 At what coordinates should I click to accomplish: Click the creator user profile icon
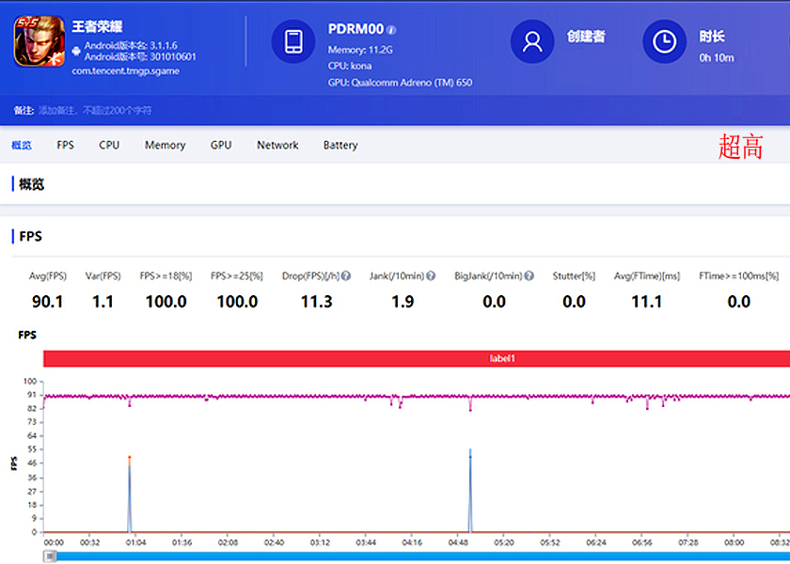click(x=532, y=41)
